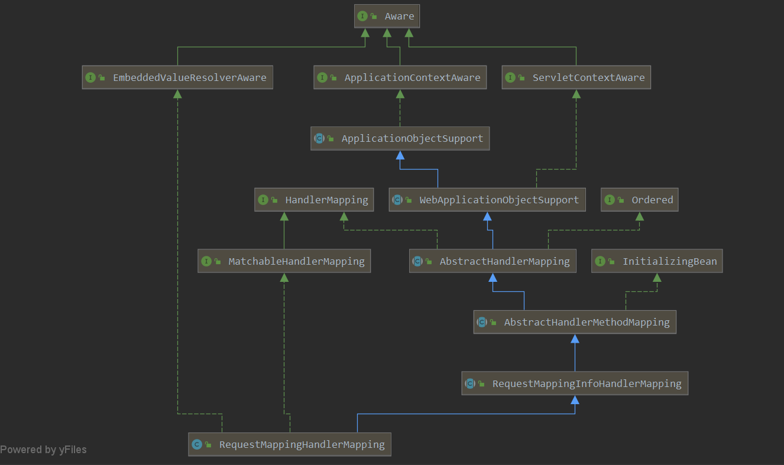Select the WebApplicationObjectSupport class label

point(499,200)
